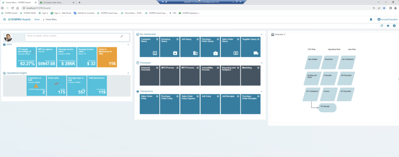Click the refresh icon below Account Executive
Viewport: 399px width, 157px height.
(382, 26)
